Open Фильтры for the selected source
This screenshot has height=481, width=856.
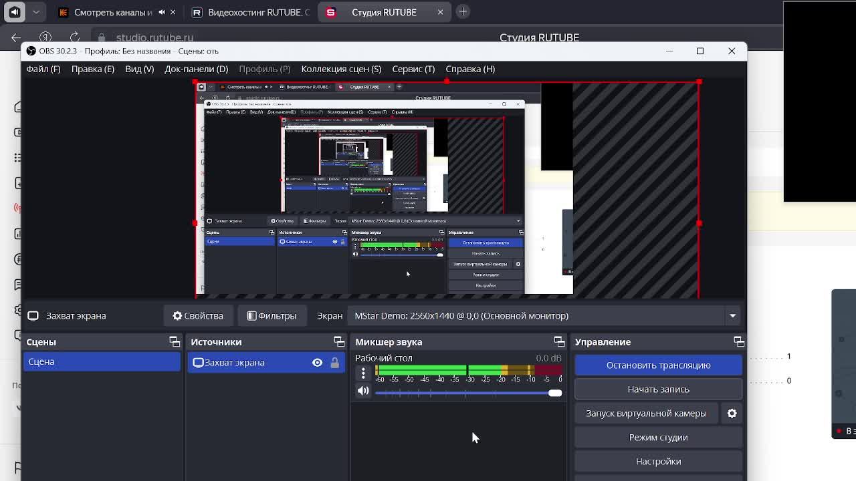pos(272,315)
